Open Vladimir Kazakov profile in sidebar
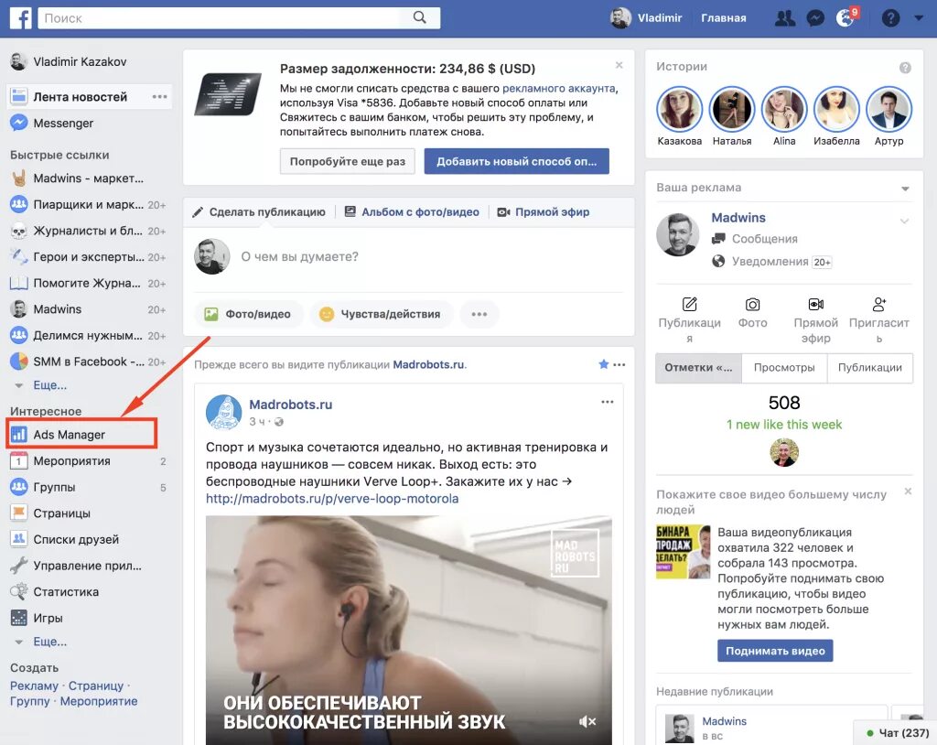 [69, 61]
